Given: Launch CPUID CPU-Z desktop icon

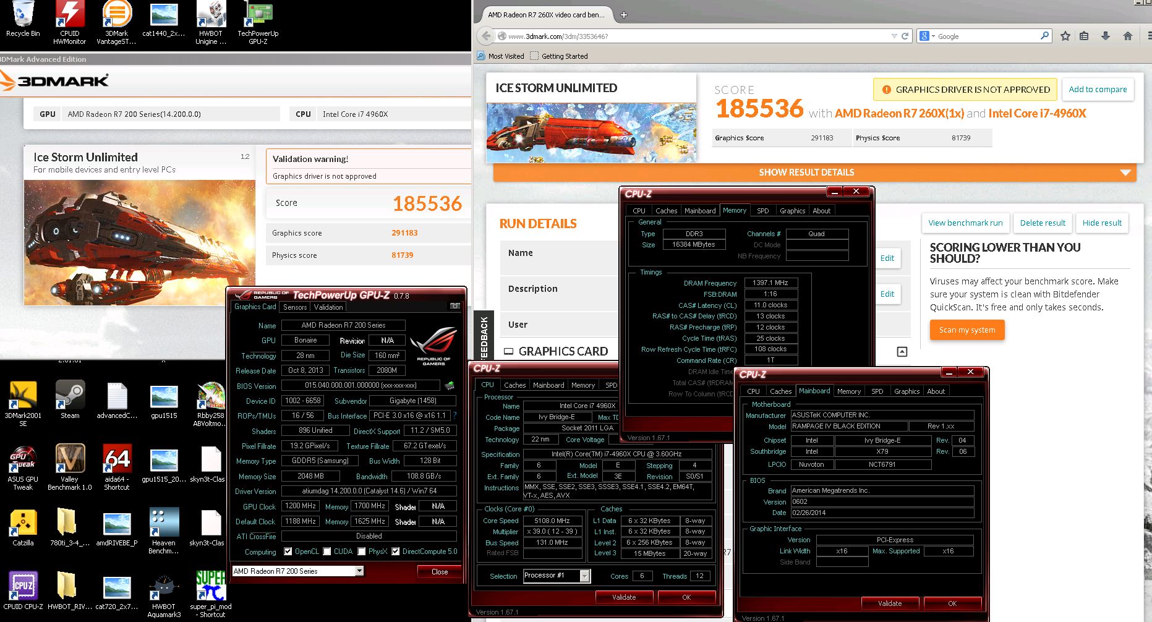Looking at the screenshot, I should coord(23,590).
